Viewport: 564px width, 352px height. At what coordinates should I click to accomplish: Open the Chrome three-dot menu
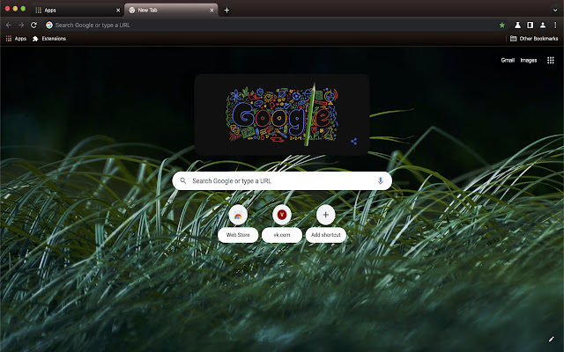(x=555, y=26)
